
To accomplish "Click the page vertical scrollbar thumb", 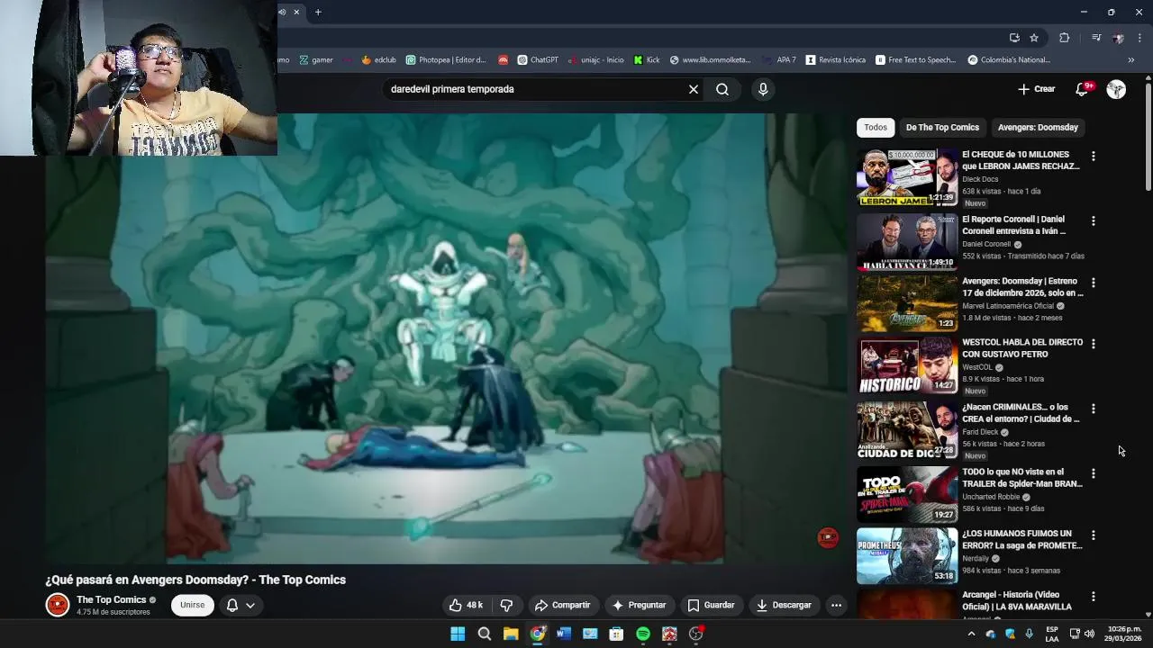I will click(x=1148, y=135).
